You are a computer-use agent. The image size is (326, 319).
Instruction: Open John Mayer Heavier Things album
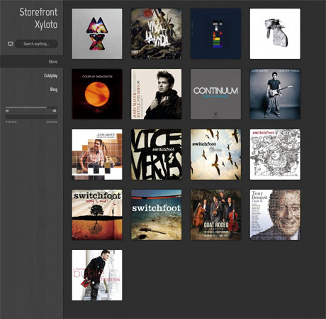tap(275, 94)
